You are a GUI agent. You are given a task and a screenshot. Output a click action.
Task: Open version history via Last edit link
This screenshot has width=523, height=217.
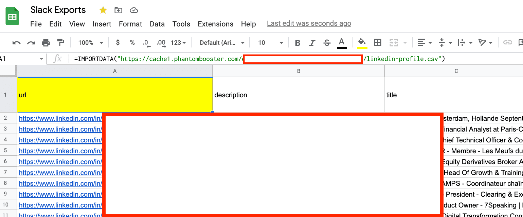309,23
